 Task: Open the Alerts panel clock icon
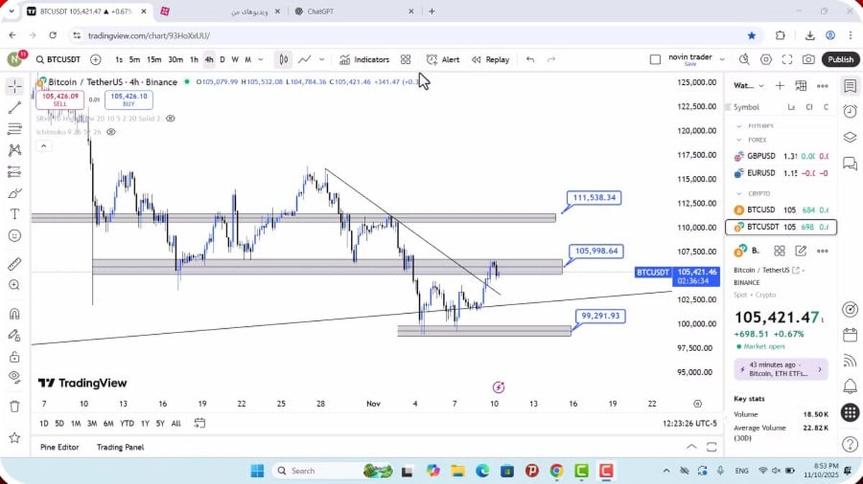(x=849, y=111)
